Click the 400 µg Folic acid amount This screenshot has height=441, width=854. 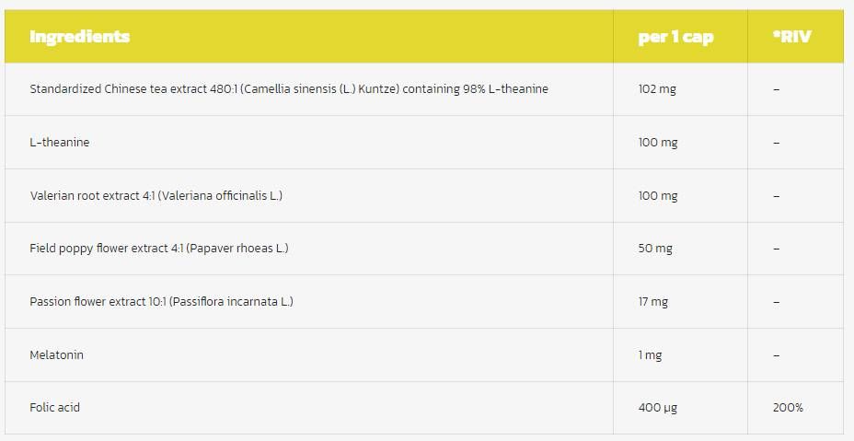point(657,407)
